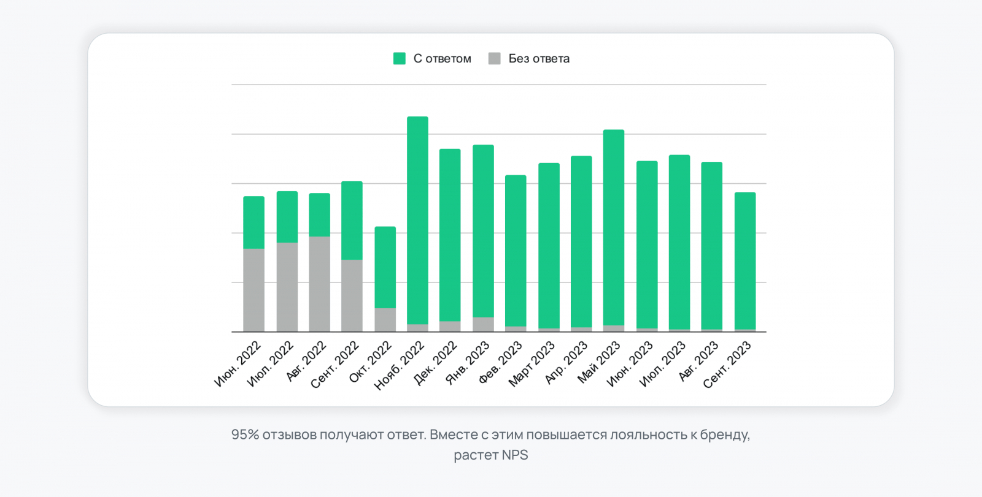The image size is (982, 497).
Task: Click the 'Фев. 2023' axis label
Action: (x=500, y=363)
